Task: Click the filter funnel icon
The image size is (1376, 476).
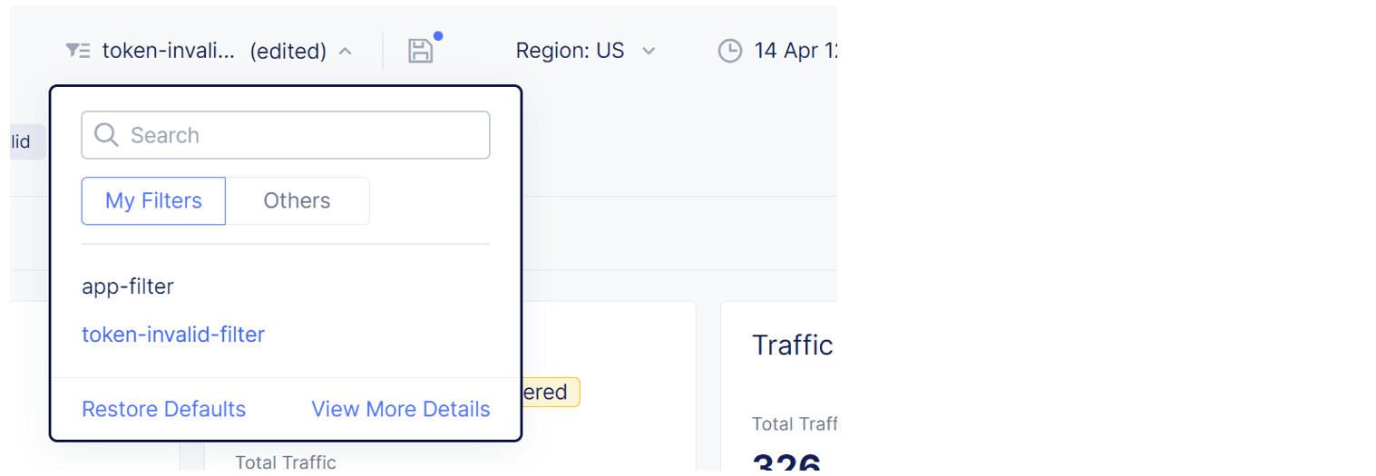Action: click(77, 51)
